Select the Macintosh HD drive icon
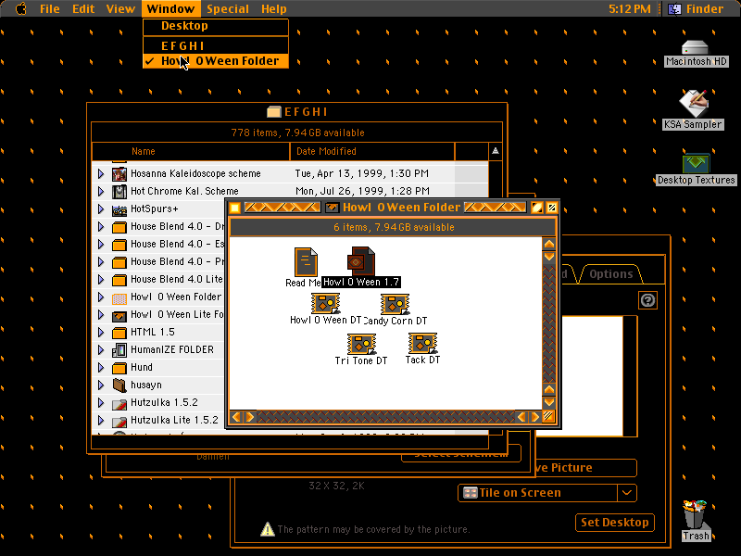741x556 pixels. (695, 47)
